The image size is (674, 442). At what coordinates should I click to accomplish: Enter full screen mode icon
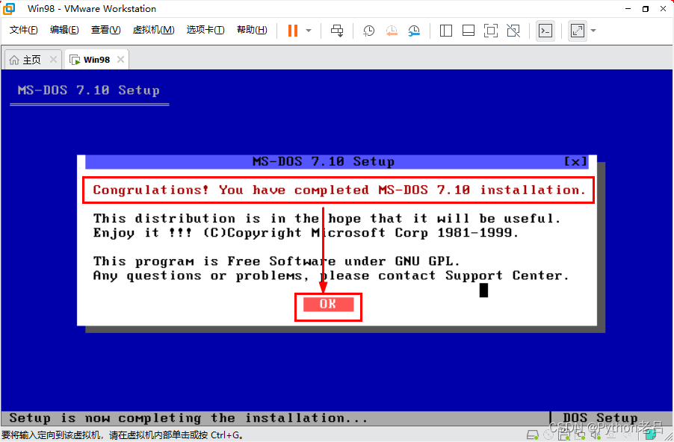(x=490, y=31)
